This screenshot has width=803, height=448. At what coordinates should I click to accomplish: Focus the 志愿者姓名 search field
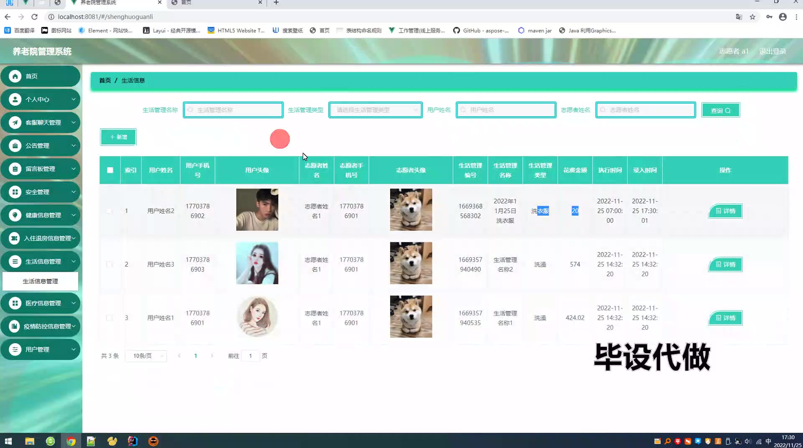646,110
